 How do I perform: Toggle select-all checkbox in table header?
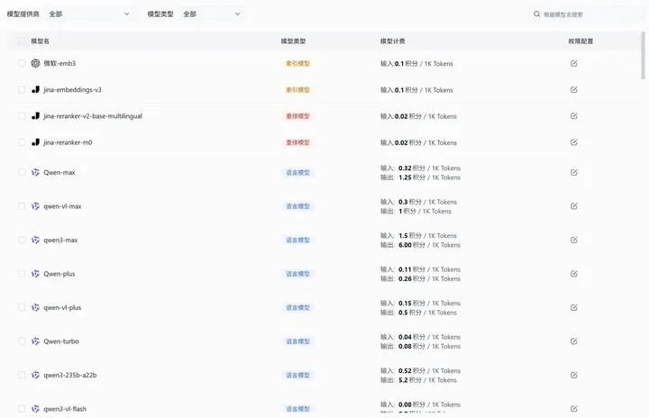[x=22, y=41]
